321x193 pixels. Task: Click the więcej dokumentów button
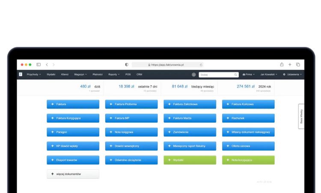73,174
